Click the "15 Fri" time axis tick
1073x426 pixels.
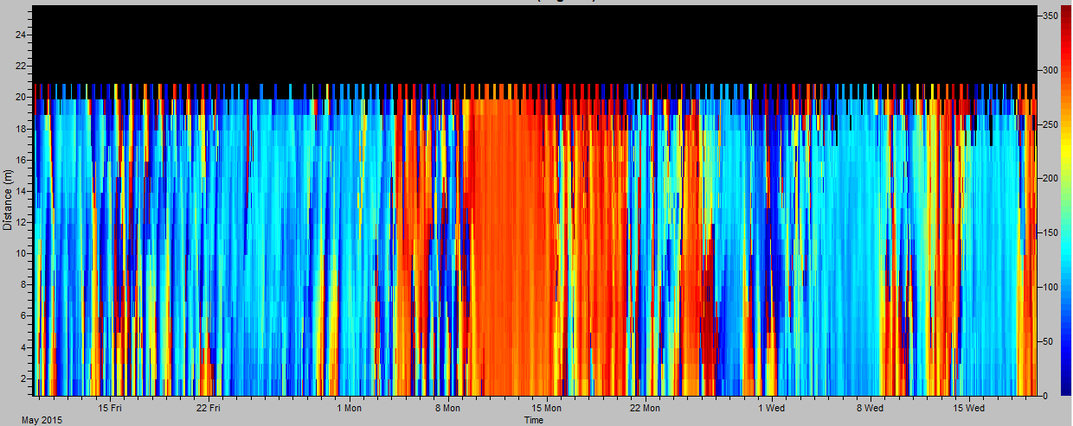[109, 408]
